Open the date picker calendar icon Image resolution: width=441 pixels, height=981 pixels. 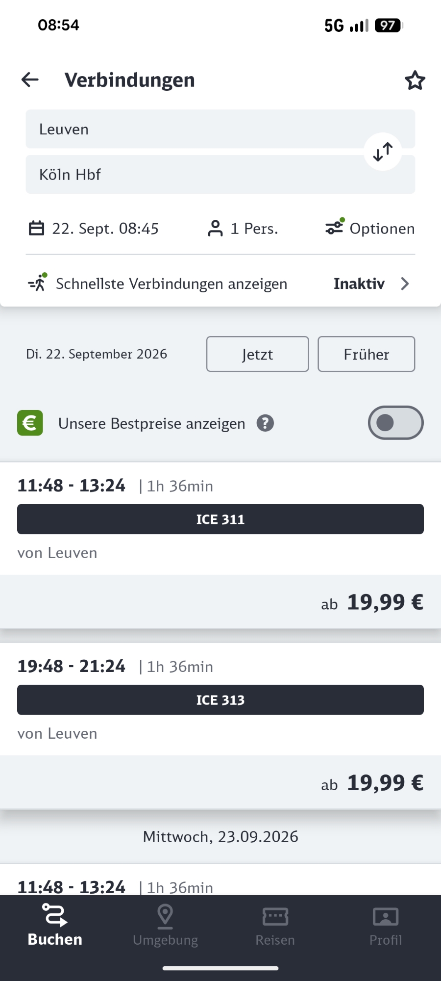click(x=37, y=229)
